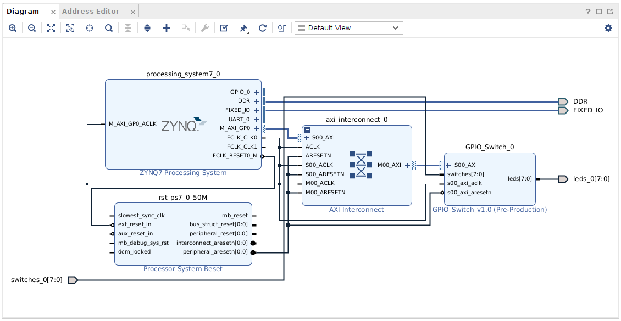Select the leds_0[7:0] output port
The image size is (621, 321).
(563, 179)
